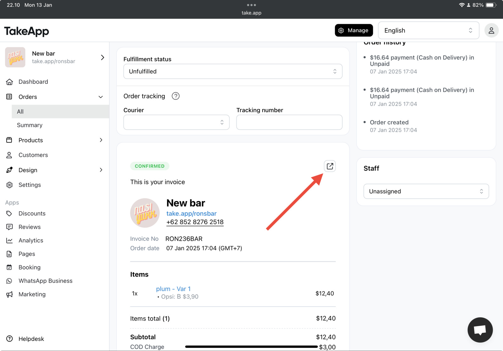The image size is (503, 351).
Task: Expand the Products submenu chevron
Action: click(101, 140)
